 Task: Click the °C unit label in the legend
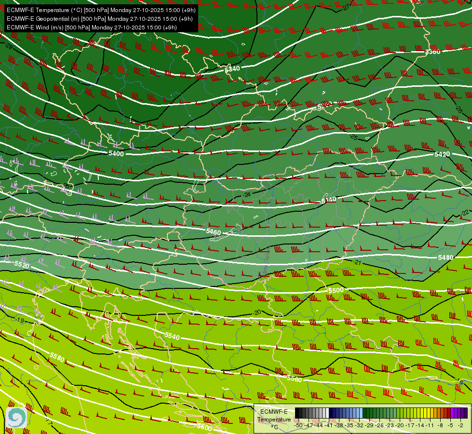[274, 427]
